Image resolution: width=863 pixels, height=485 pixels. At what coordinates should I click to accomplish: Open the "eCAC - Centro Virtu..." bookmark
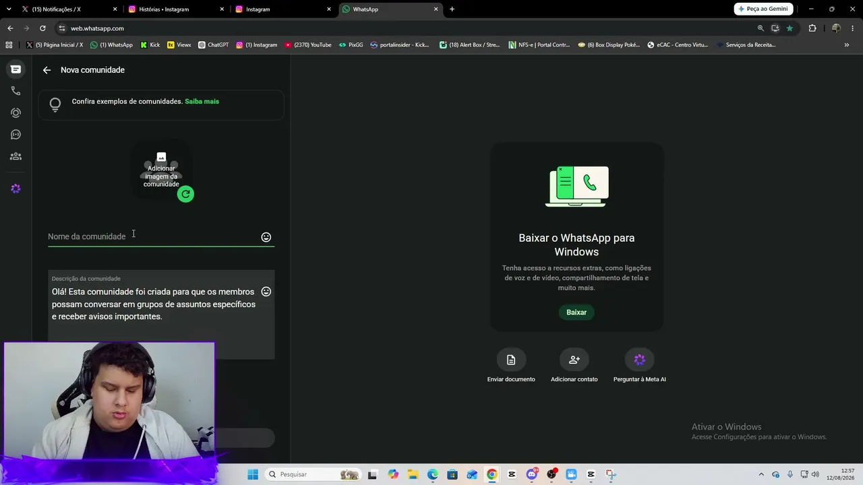click(x=678, y=45)
